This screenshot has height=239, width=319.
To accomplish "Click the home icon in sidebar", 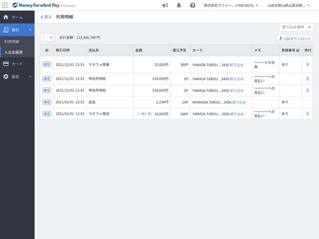I will (x=6, y=17).
